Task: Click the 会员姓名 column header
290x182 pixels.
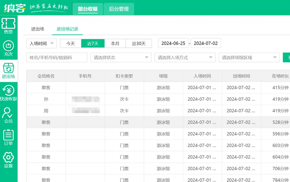Action: (46, 76)
